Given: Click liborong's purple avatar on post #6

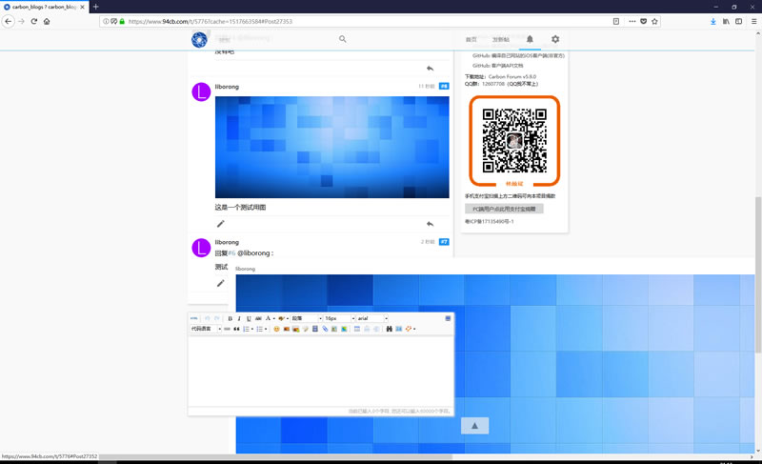Looking at the screenshot, I should [201, 91].
